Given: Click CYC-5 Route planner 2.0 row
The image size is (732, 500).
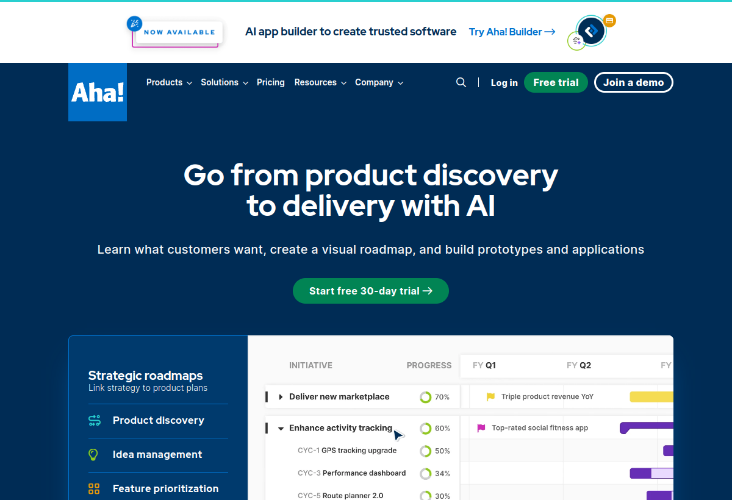Looking at the screenshot, I should tap(340, 496).
